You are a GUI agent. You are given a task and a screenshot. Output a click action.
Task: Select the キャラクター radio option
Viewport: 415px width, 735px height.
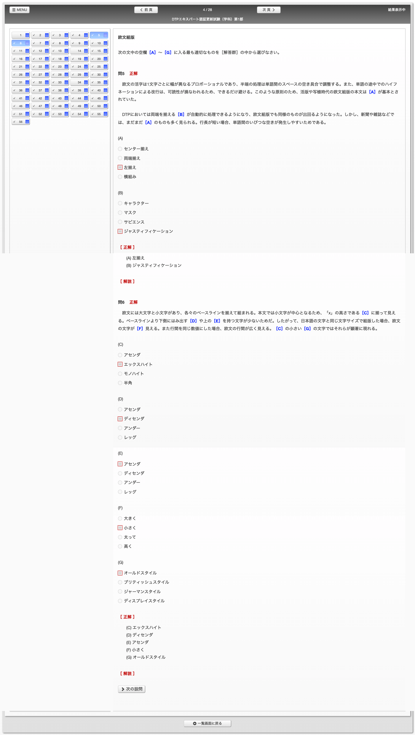point(120,203)
